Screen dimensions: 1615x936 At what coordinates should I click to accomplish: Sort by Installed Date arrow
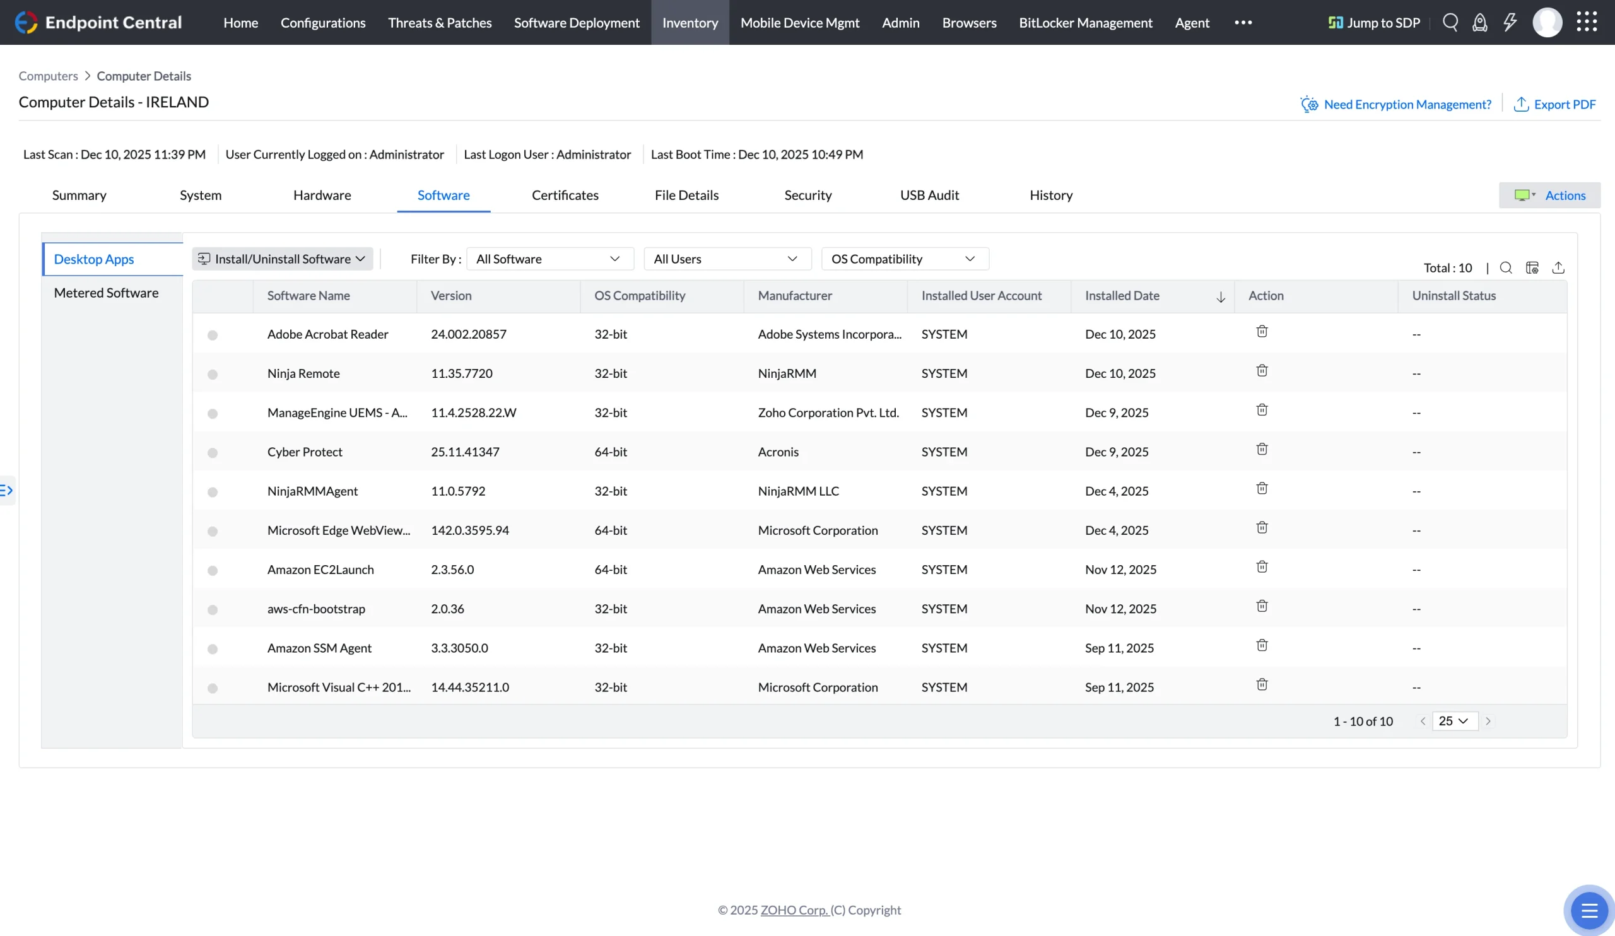pyautogui.click(x=1220, y=296)
